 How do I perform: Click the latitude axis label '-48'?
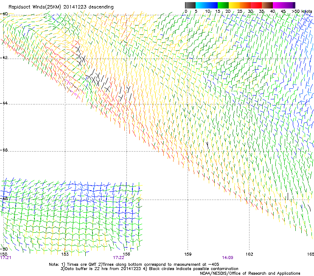point(4,199)
